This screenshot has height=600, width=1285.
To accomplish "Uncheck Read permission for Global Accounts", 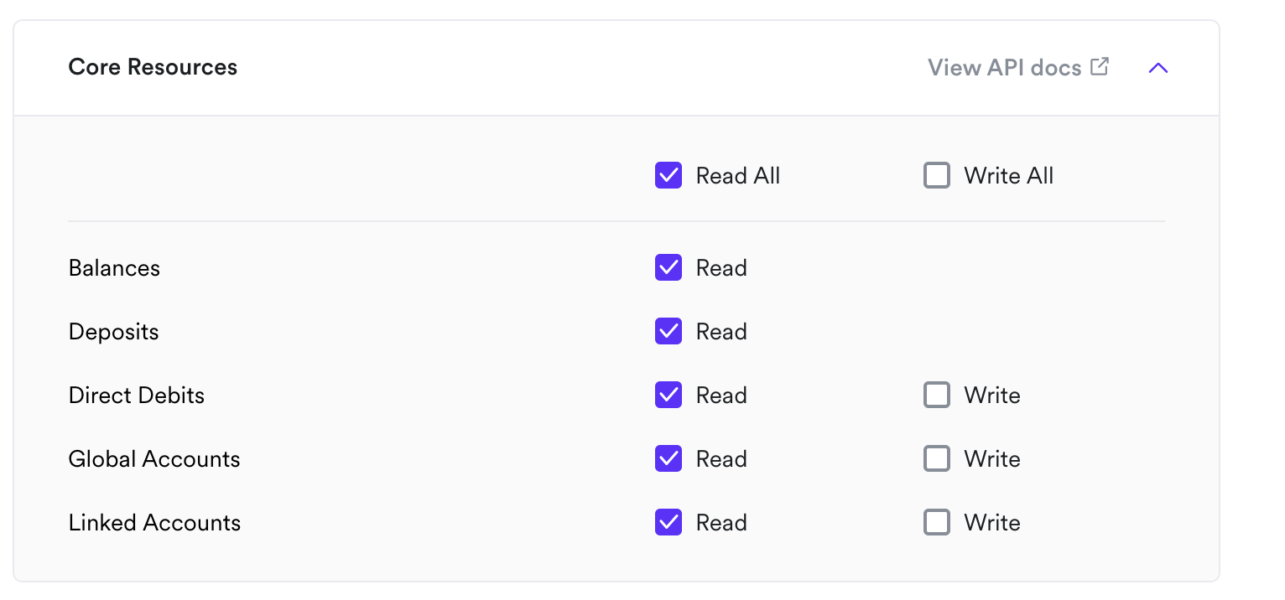I will [x=669, y=459].
